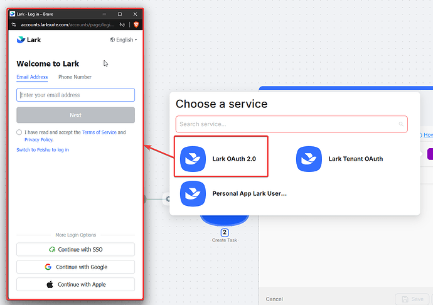
Task: Maximize the Lark login window
Action: pyautogui.click(x=120, y=14)
